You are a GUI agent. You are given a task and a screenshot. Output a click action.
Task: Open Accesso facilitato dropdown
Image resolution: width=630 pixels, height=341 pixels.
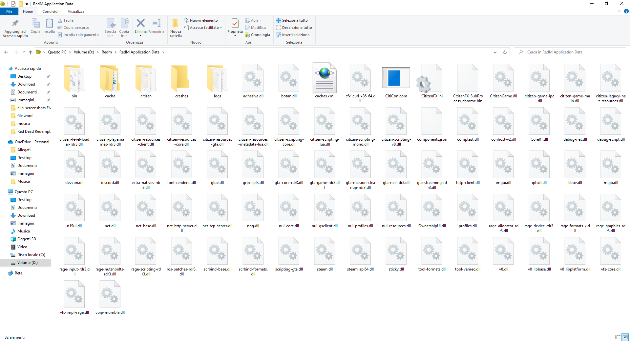click(203, 28)
